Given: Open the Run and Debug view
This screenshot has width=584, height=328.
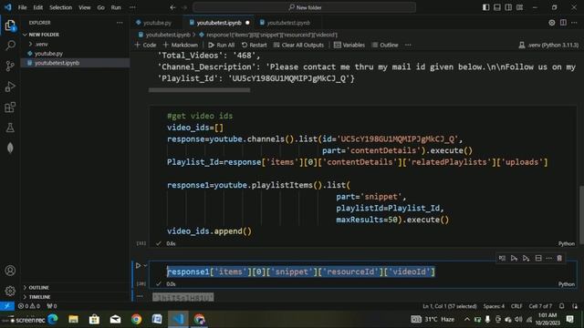Looking at the screenshot, I should [10, 87].
